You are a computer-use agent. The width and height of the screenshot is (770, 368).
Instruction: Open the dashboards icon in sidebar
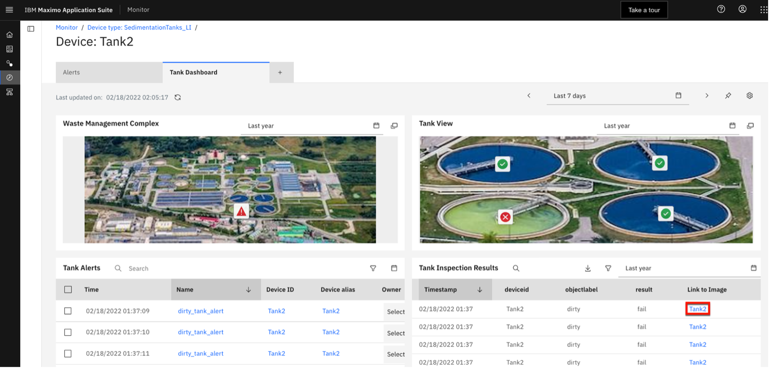tap(10, 49)
